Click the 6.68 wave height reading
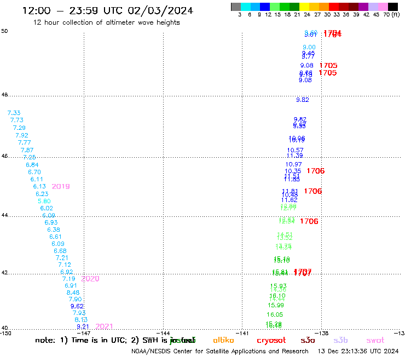The height and width of the screenshot is (356, 405). 60,251
